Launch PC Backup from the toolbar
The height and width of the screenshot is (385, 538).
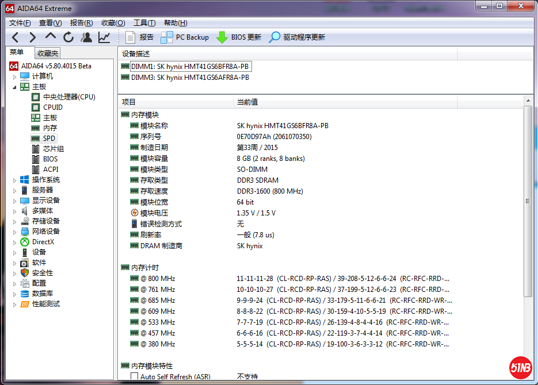pos(184,37)
